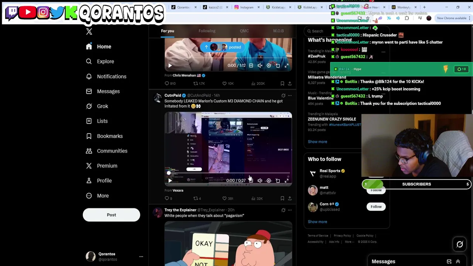The image size is (473, 266).
Task: Share the CutnPaid post
Action: coord(290,198)
